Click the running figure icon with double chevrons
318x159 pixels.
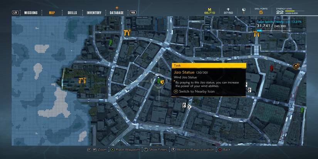[x=187, y=106]
